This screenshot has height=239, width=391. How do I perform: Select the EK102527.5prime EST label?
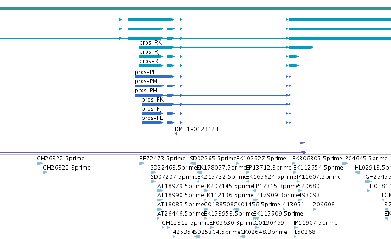pos(261,159)
